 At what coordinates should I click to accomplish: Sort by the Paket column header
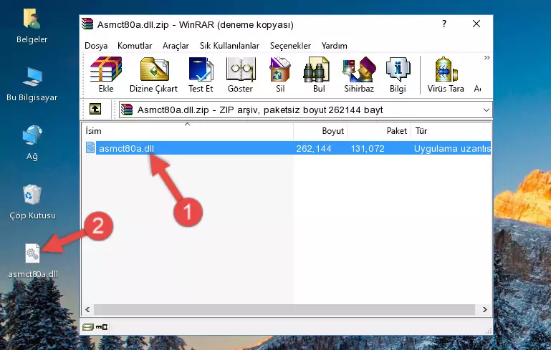379,130
